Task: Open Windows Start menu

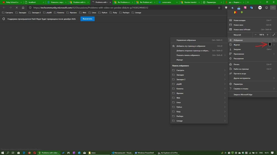Action: point(2,153)
